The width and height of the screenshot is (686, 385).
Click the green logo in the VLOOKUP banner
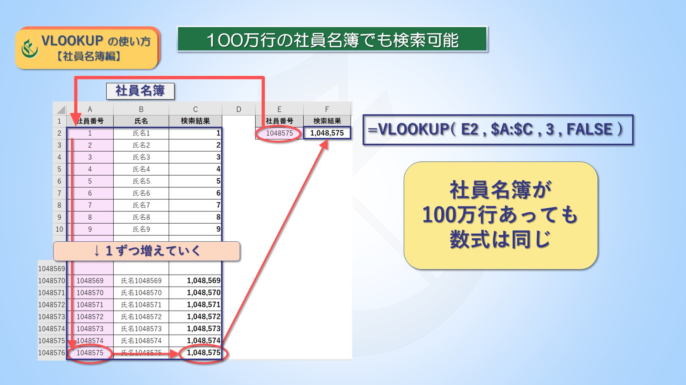pyautogui.click(x=30, y=48)
